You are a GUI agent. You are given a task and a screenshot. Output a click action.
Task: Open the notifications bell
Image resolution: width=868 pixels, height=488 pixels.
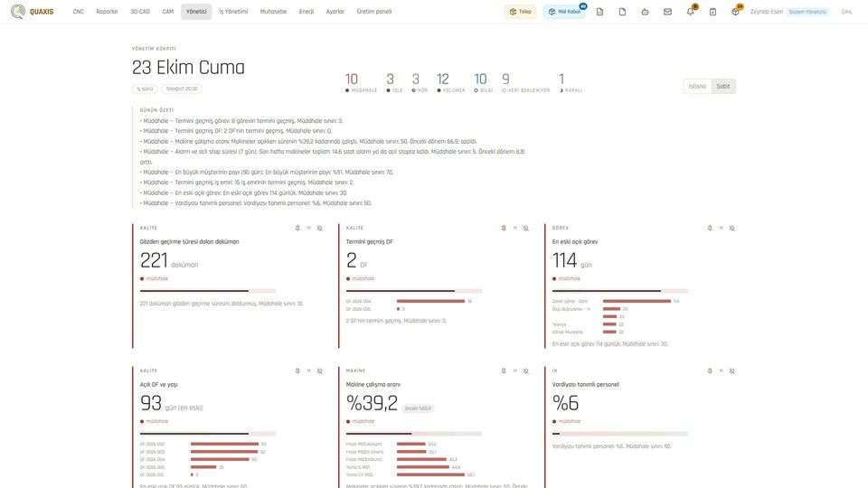pos(690,12)
